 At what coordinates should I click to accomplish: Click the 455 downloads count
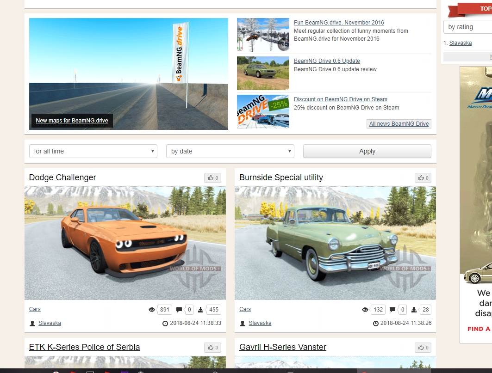point(214,310)
